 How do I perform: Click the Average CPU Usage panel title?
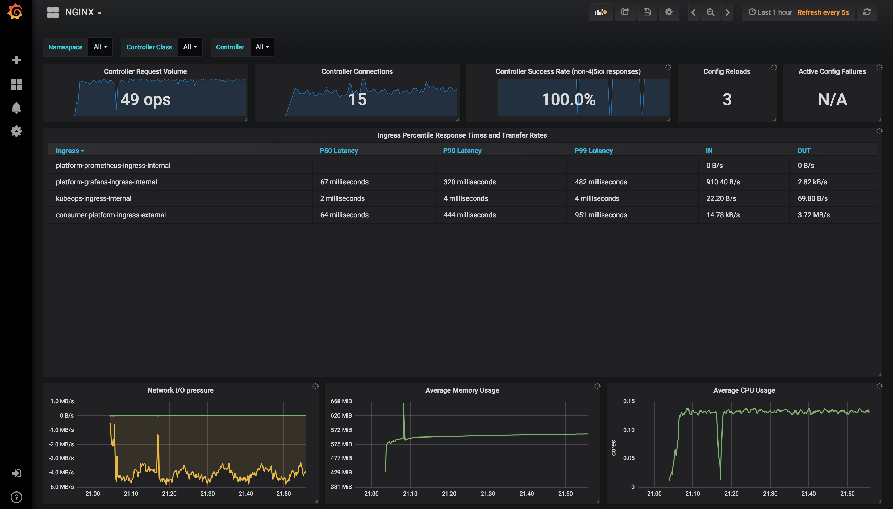744,390
